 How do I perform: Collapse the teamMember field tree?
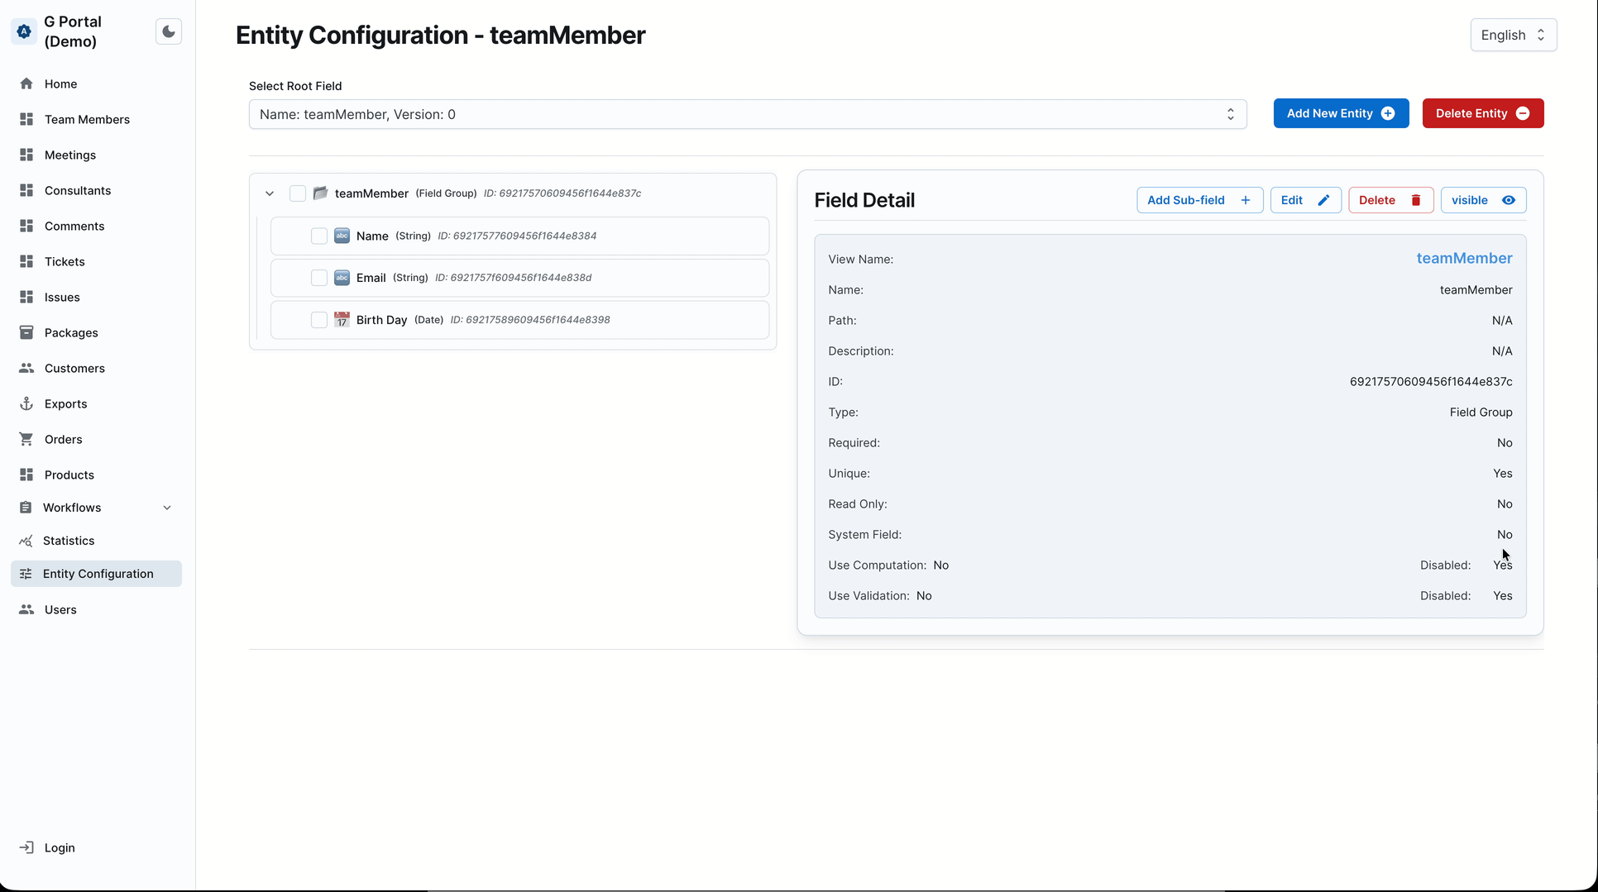pyautogui.click(x=269, y=193)
